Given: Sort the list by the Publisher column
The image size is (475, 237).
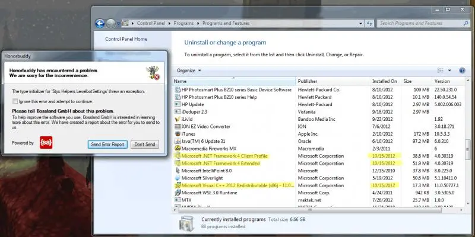Looking at the screenshot, I should pos(332,81).
